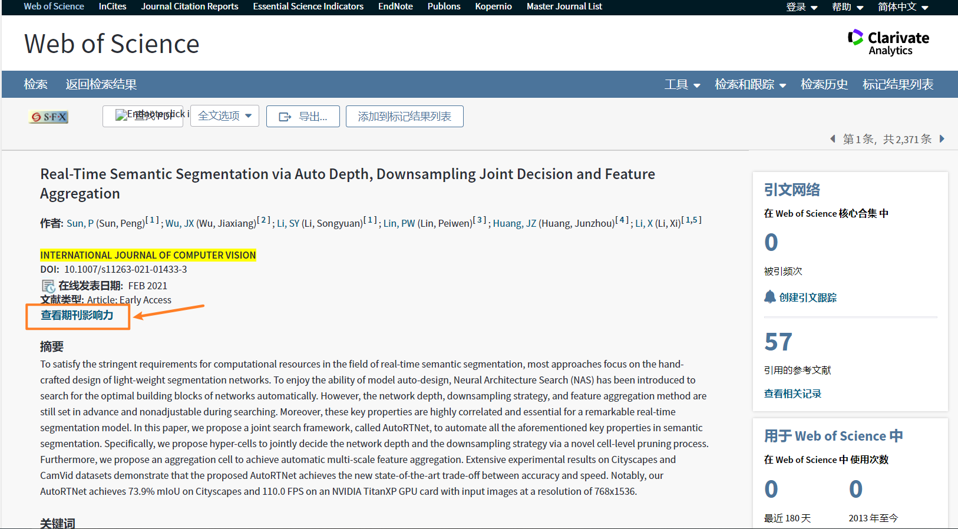Open Journal Citation Reports link

[190, 6]
